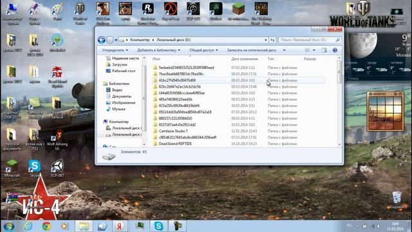Switch to Skype in the taskbar
The image size is (412, 232).
pyautogui.click(x=158, y=226)
